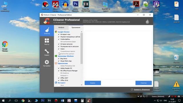Screen dimensions: 183x103
Task: Open the Republic of Gamers desktop icon
Action: point(106,6)
